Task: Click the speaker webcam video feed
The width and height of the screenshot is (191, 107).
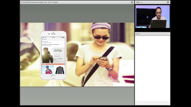Action: (153, 17)
